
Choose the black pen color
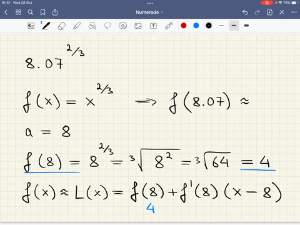(x=209, y=26)
